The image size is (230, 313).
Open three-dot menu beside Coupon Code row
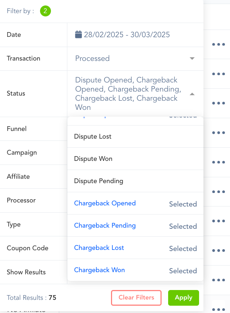218,251
